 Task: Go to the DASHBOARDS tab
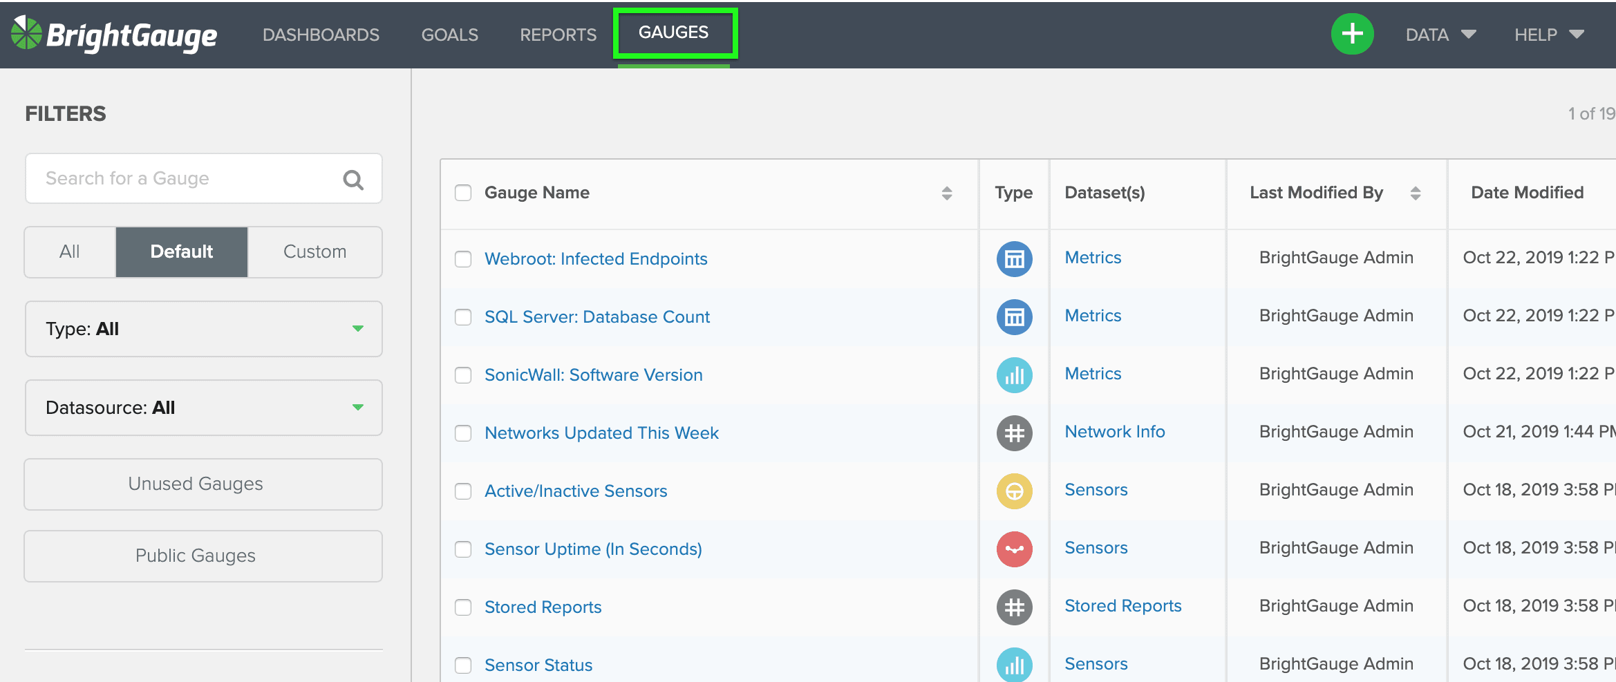pyautogui.click(x=321, y=35)
